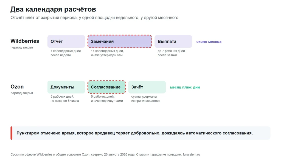
Task: Click the green 'месяц плюс дни' label
Action: [185, 87]
